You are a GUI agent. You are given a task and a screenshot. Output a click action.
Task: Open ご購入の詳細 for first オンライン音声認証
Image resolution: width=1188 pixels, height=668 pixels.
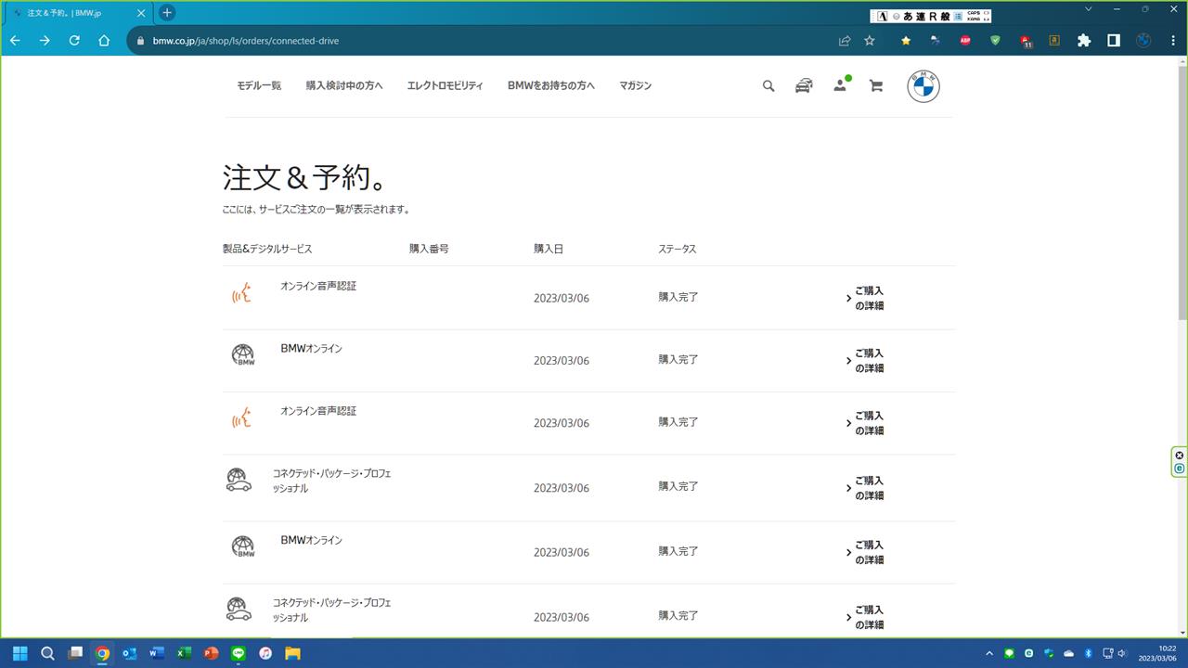click(x=865, y=298)
